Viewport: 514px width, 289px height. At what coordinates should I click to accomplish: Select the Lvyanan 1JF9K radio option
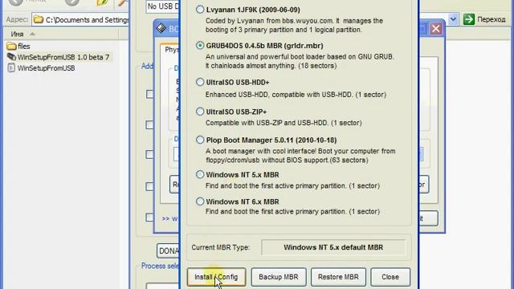point(200,10)
